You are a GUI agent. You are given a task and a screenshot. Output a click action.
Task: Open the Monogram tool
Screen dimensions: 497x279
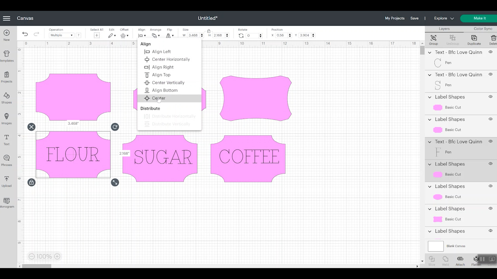pos(7,201)
